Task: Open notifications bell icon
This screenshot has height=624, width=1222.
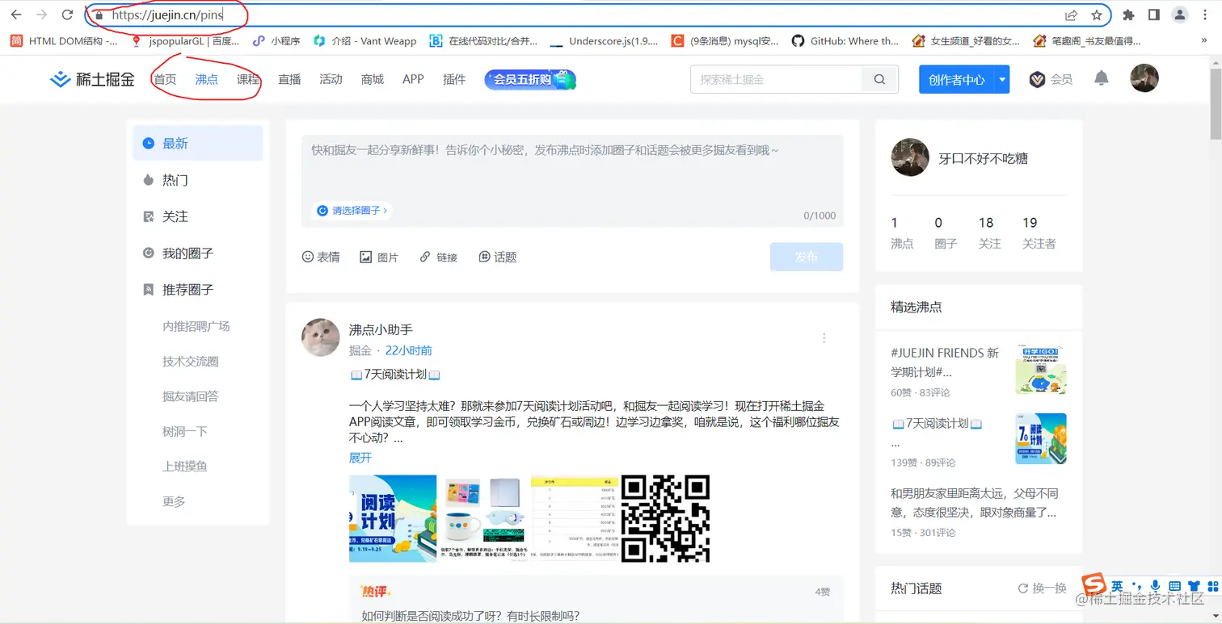Action: click(1101, 78)
